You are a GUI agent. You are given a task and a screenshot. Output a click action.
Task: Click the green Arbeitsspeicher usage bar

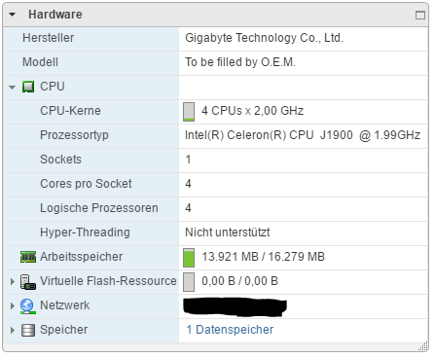point(189,258)
